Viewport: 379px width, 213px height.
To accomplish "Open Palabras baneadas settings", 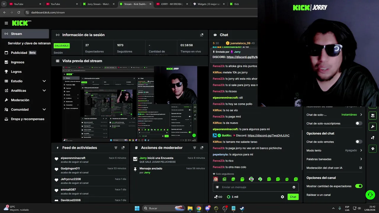I will coord(334,159).
